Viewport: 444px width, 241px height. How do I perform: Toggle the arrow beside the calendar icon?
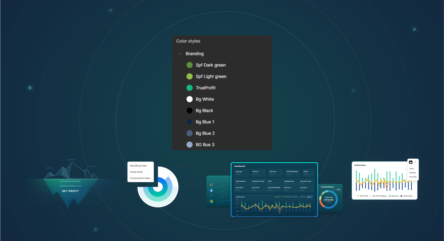click(x=416, y=162)
